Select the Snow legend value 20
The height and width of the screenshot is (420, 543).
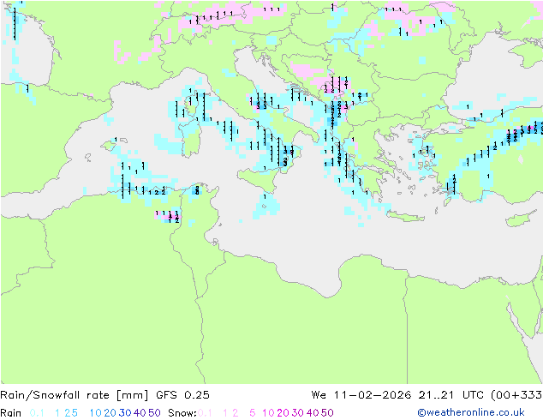[283, 413]
